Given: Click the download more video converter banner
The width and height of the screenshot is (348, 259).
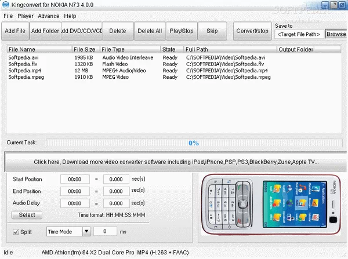Looking at the screenshot, I should pos(176,162).
